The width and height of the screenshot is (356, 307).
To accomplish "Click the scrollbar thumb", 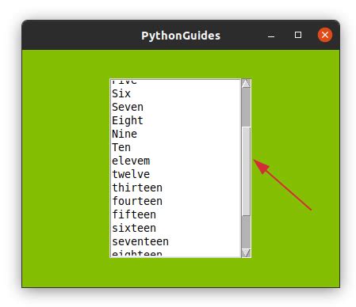I will click(x=246, y=172).
